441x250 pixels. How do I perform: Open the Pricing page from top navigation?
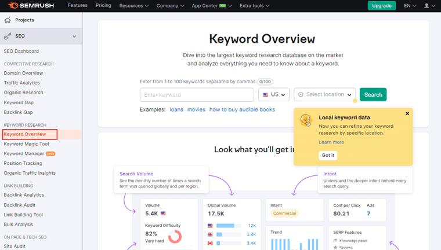(x=103, y=6)
